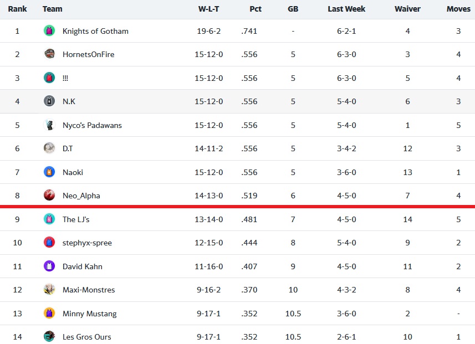Image resolution: width=475 pixels, height=344 pixels.
Task: Click the Les Gros Ours logo
Action: click(x=49, y=336)
